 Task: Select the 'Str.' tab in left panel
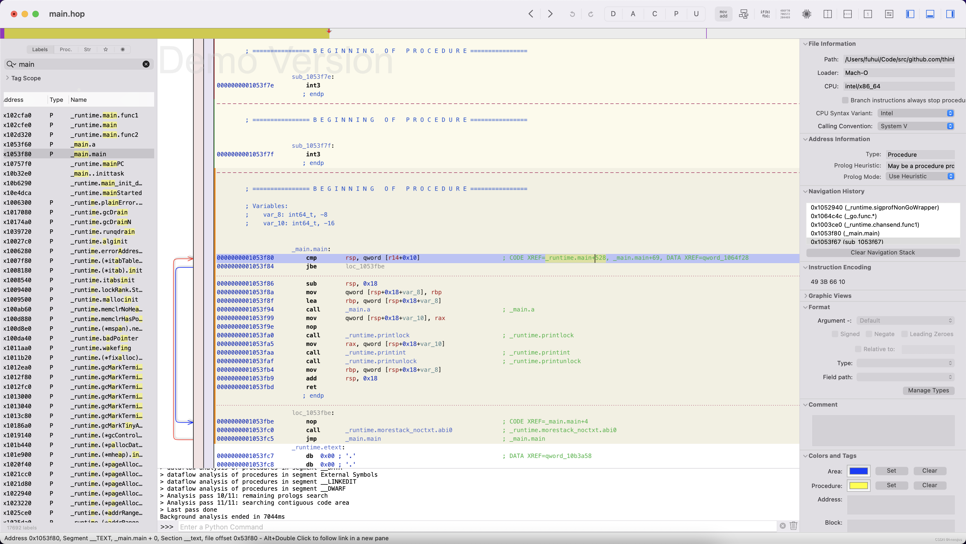[x=87, y=48]
